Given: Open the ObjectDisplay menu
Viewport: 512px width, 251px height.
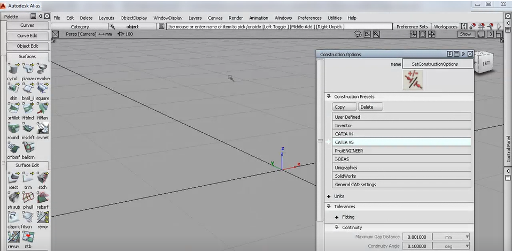Looking at the screenshot, I should pos(134,18).
